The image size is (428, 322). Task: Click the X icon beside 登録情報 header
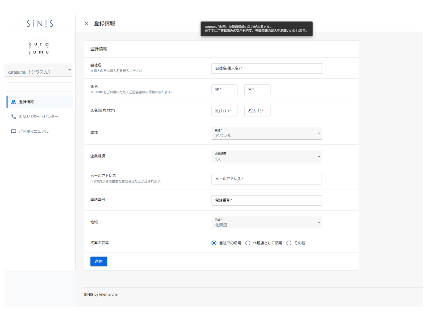coord(86,24)
